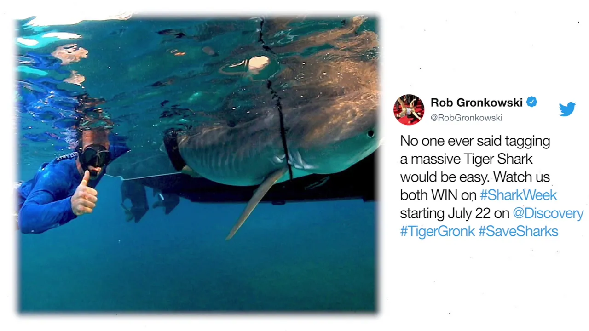Click the text "No one ever said tagging"

(475, 141)
